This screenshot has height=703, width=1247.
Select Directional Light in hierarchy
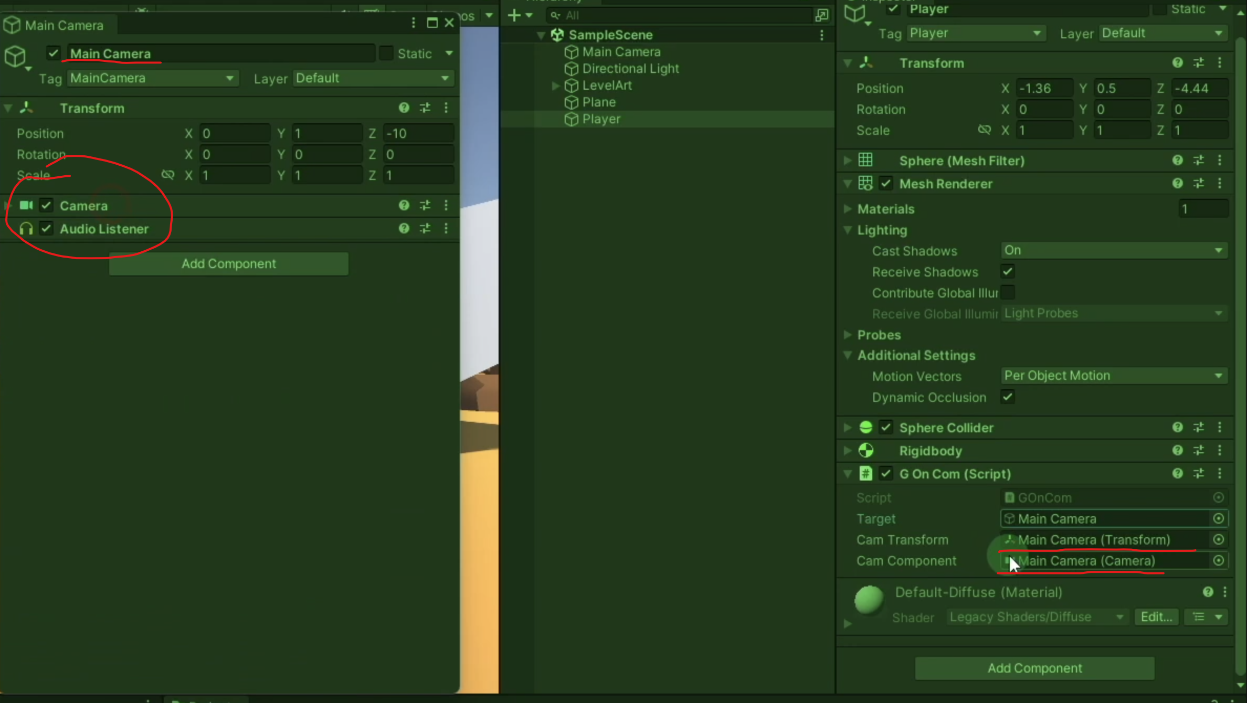coord(630,69)
